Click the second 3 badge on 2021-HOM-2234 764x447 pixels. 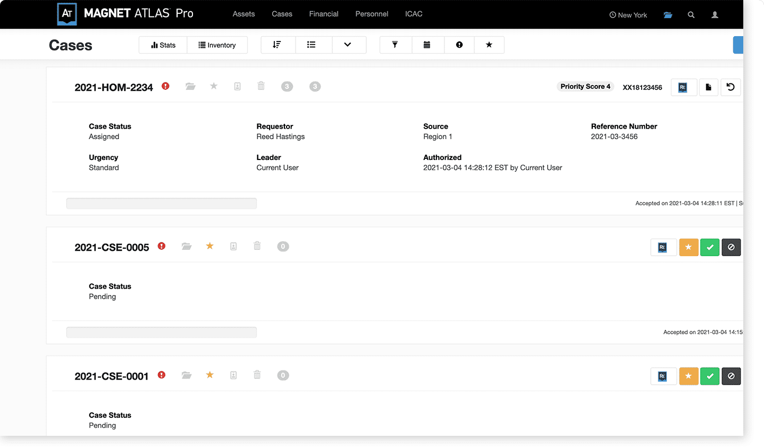tap(315, 86)
